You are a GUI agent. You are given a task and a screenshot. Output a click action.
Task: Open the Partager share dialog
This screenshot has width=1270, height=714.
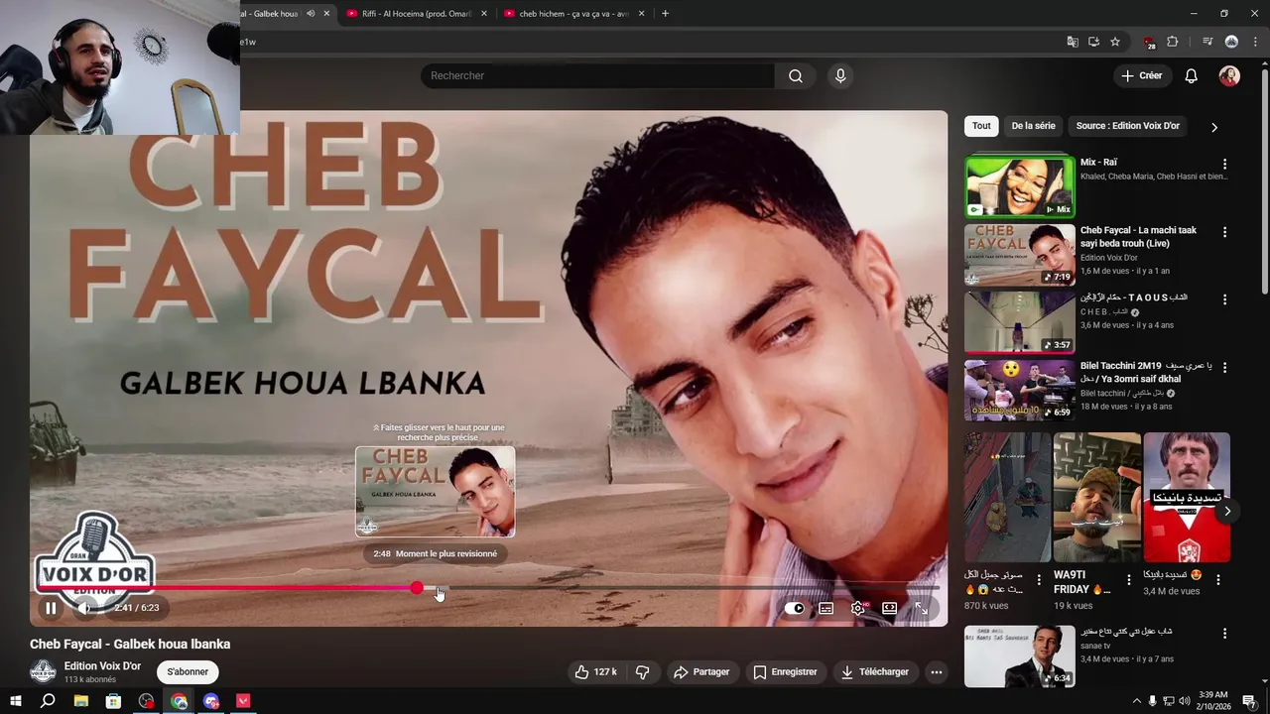(x=701, y=672)
